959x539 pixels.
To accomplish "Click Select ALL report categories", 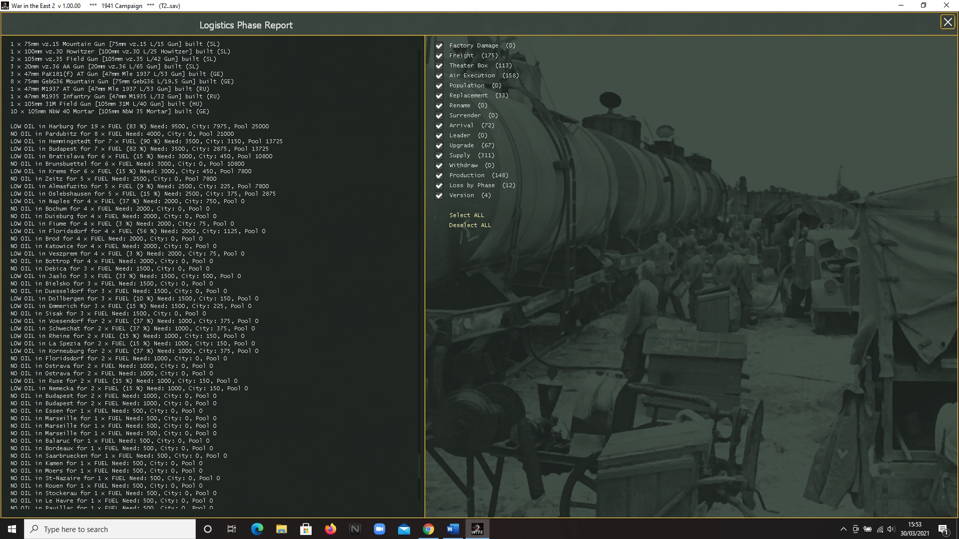I will pos(466,215).
